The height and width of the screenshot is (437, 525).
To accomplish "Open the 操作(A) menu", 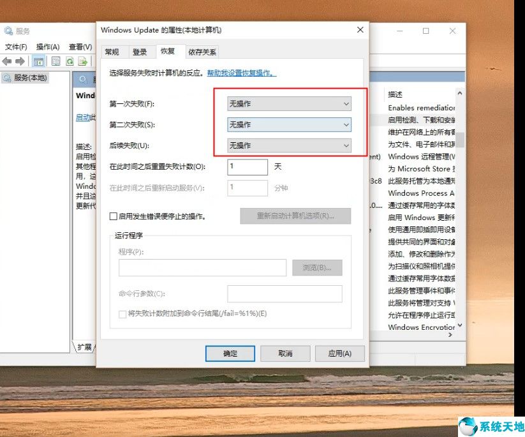I will [x=48, y=47].
